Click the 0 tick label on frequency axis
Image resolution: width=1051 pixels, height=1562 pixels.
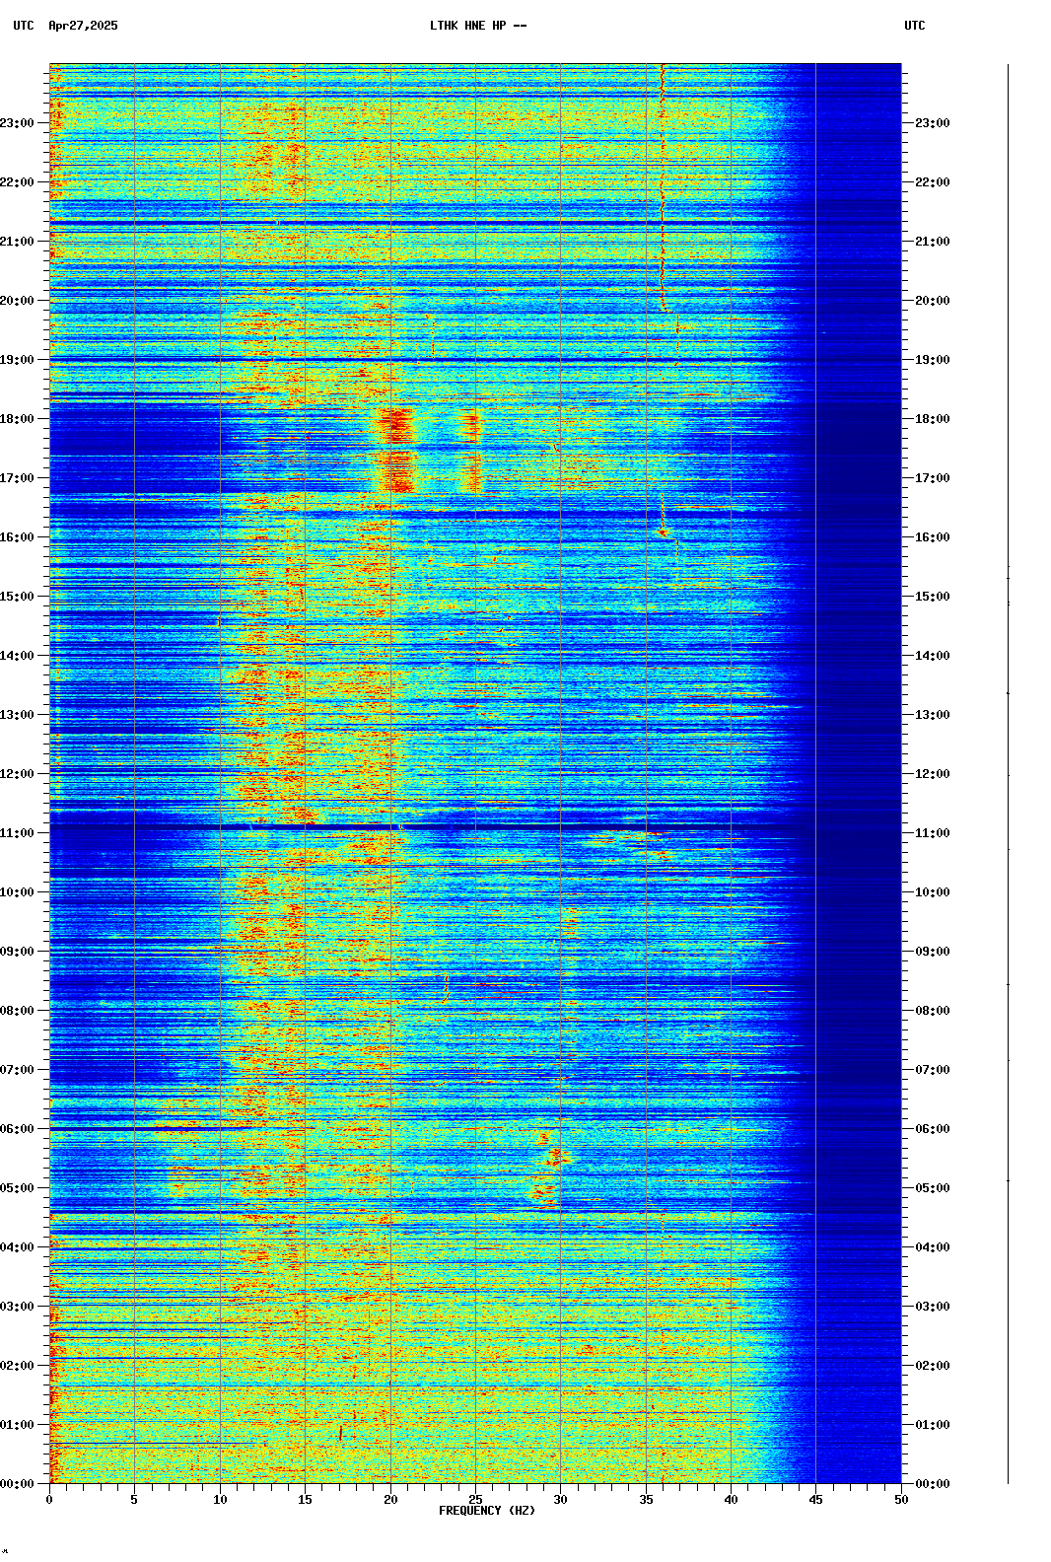coord(49,1500)
